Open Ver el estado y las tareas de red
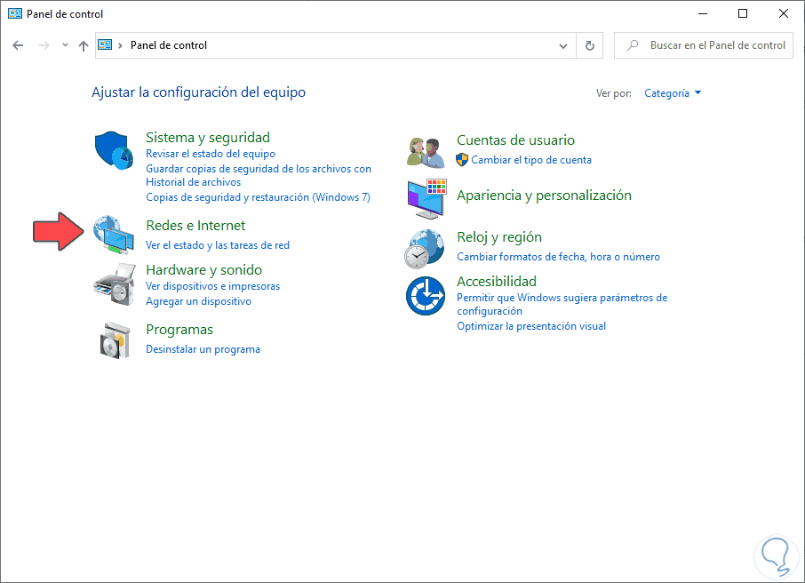This screenshot has width=805, height=583. click(x=218, y=245)
